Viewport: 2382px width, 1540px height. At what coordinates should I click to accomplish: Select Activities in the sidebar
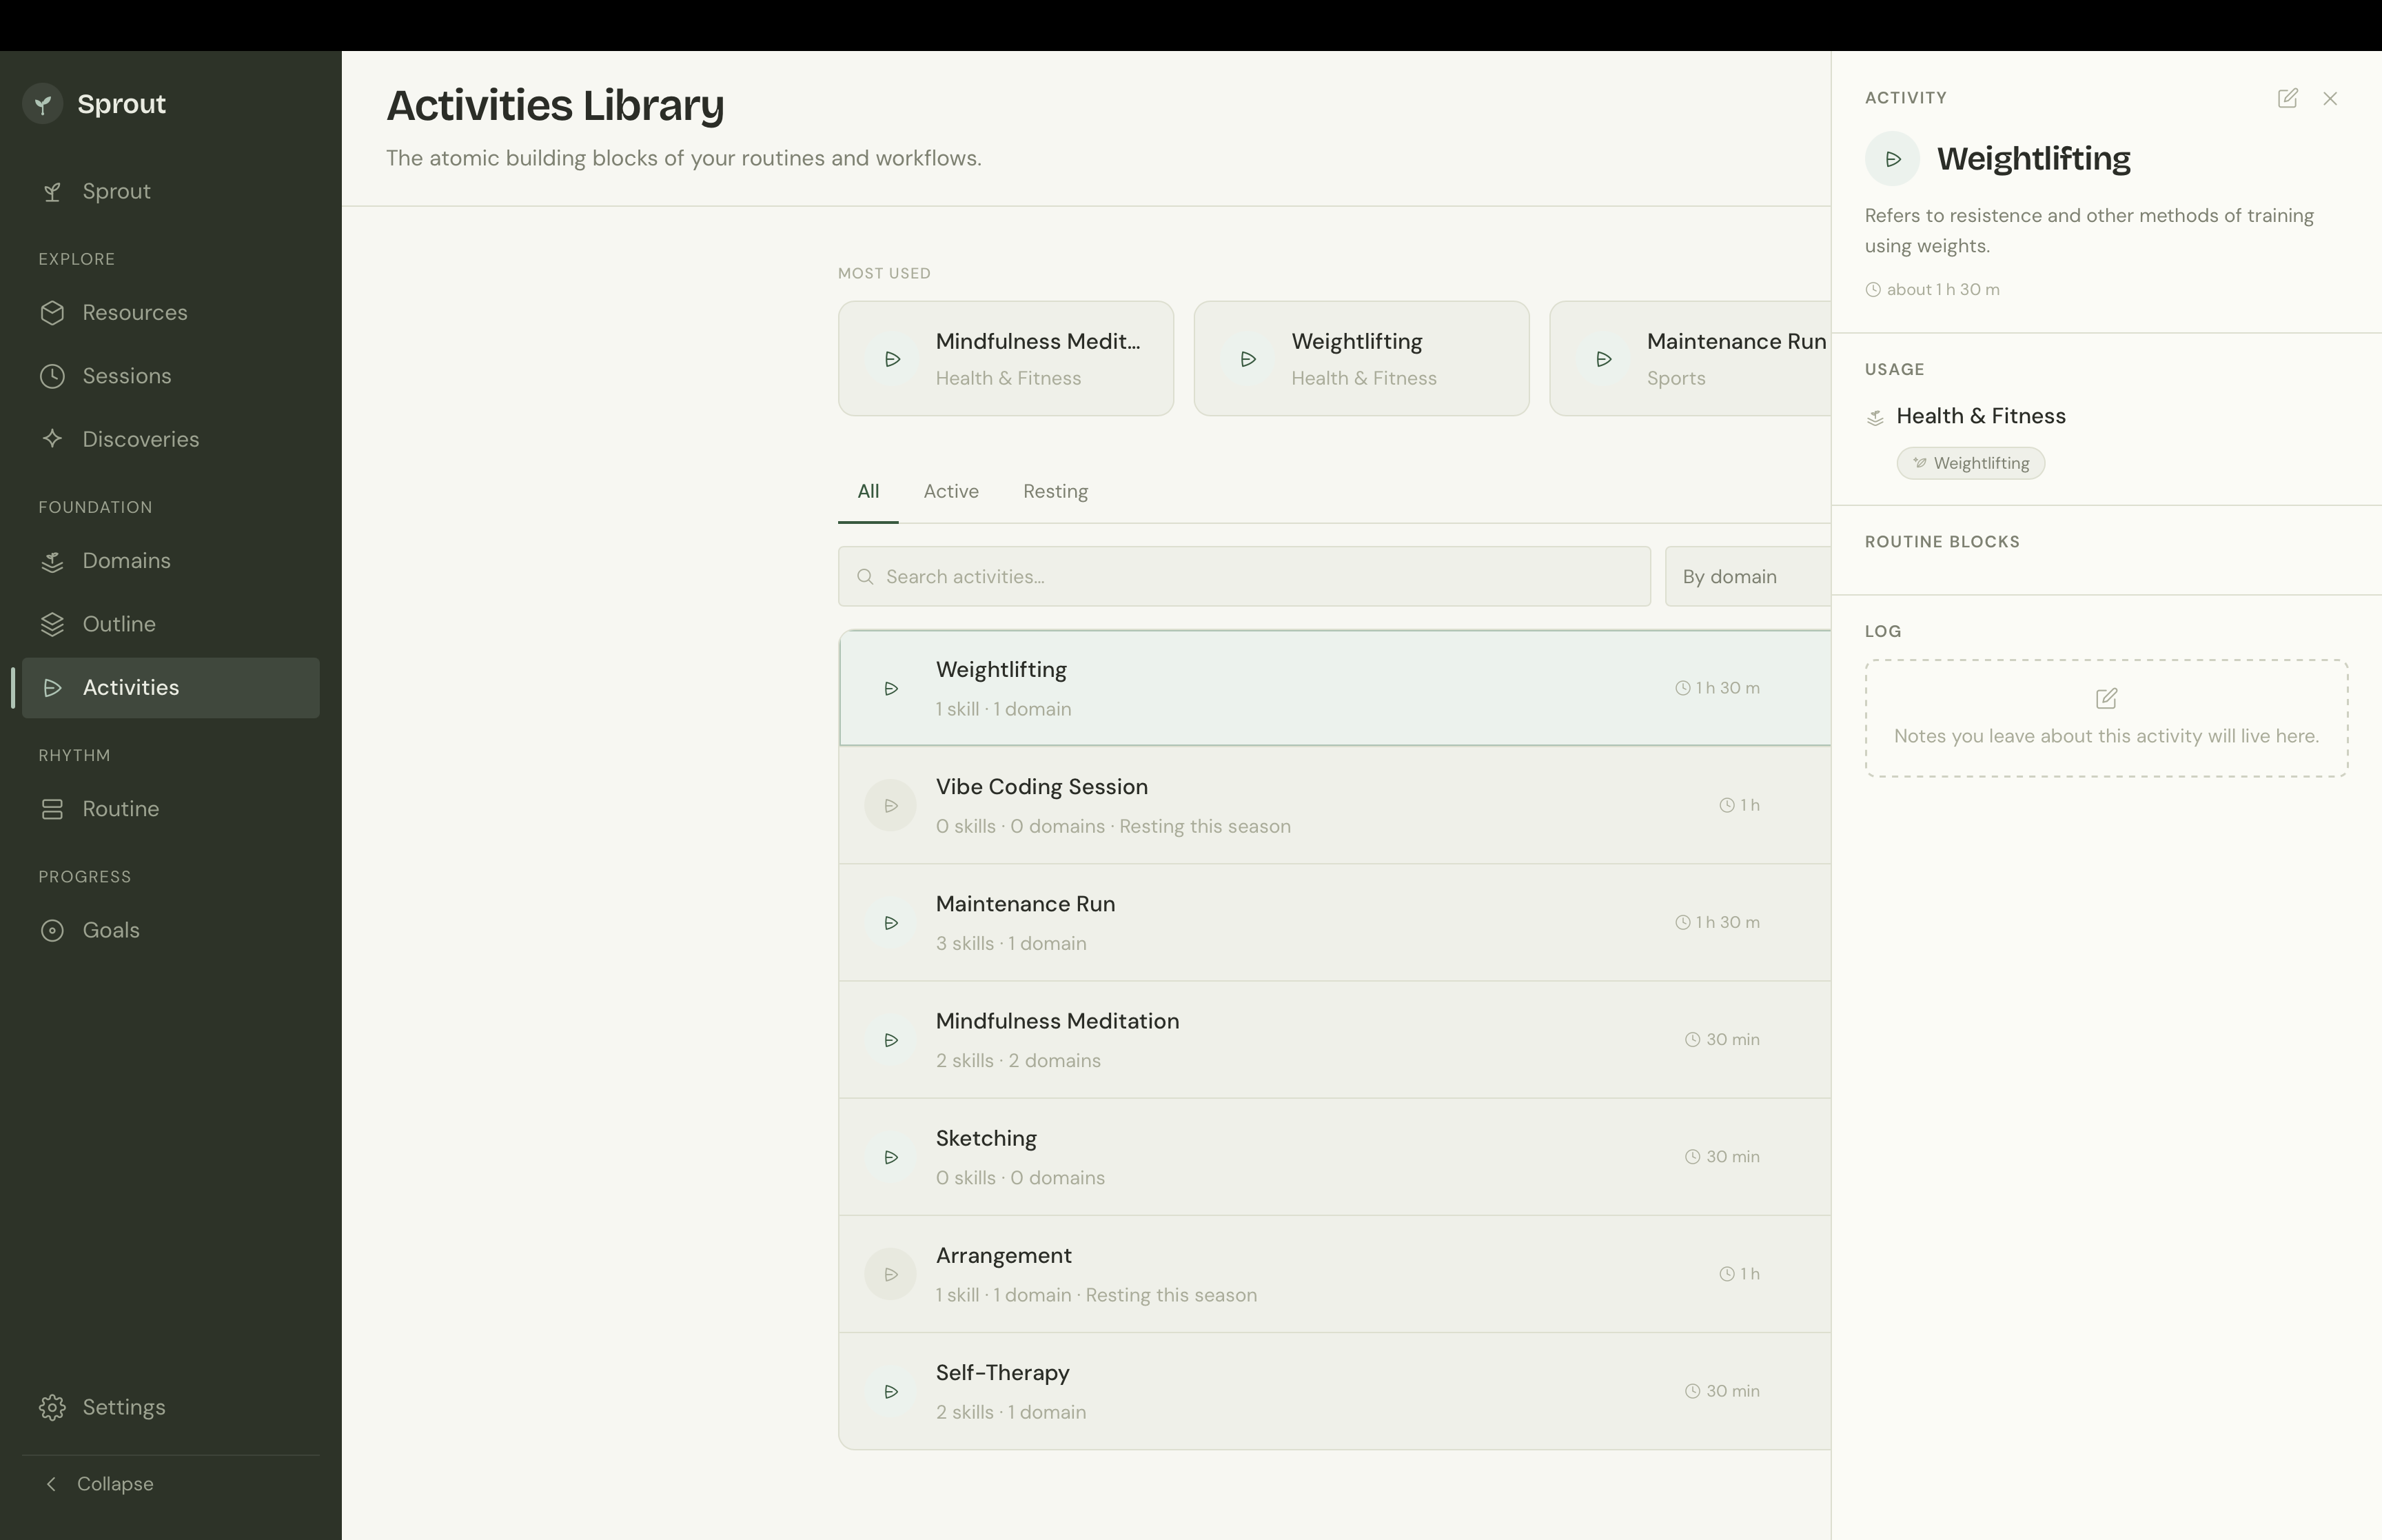[x=171, y=688]
